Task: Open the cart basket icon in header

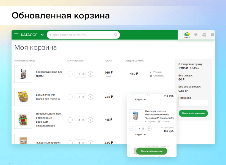Action: pyautogui.click(x=187, y=35)
